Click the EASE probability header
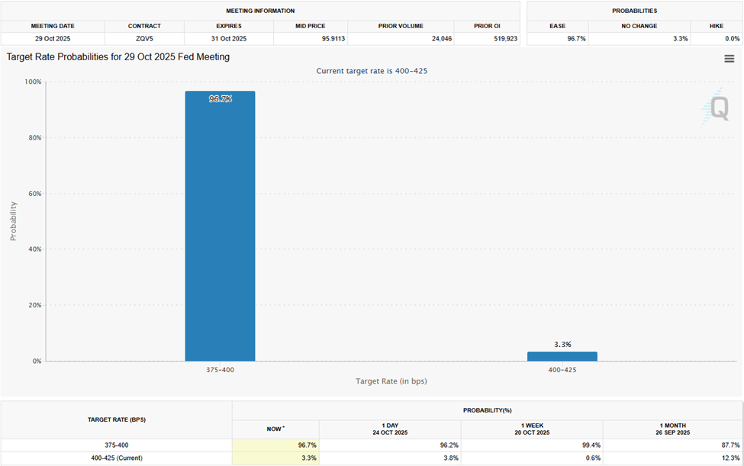Viewport: 744px width, 466px height. pos(556,25)
